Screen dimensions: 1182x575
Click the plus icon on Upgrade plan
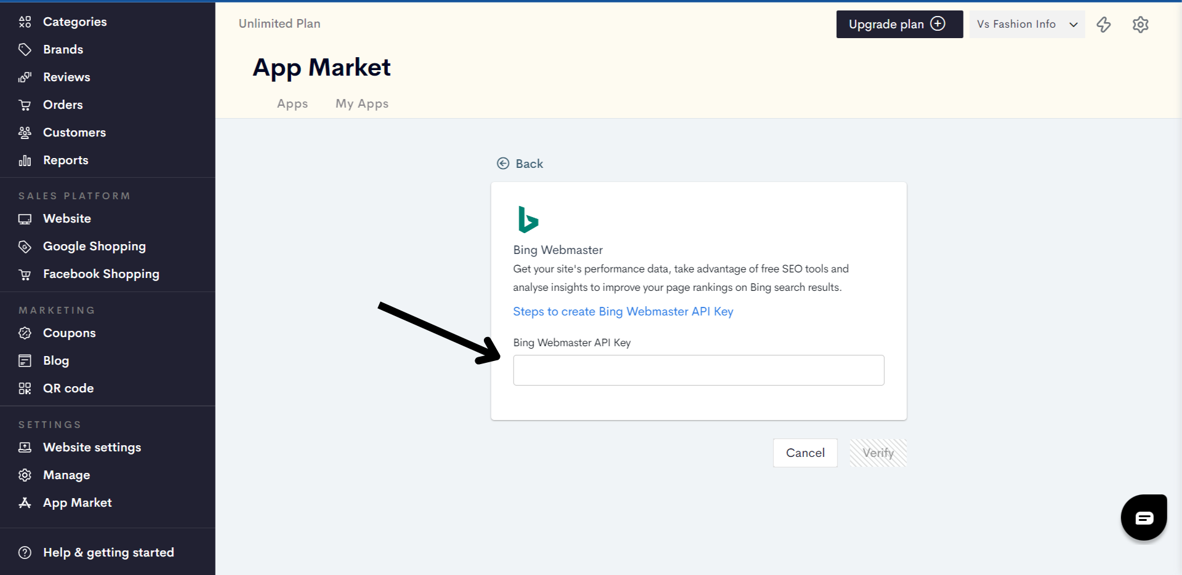coord(938,23)
